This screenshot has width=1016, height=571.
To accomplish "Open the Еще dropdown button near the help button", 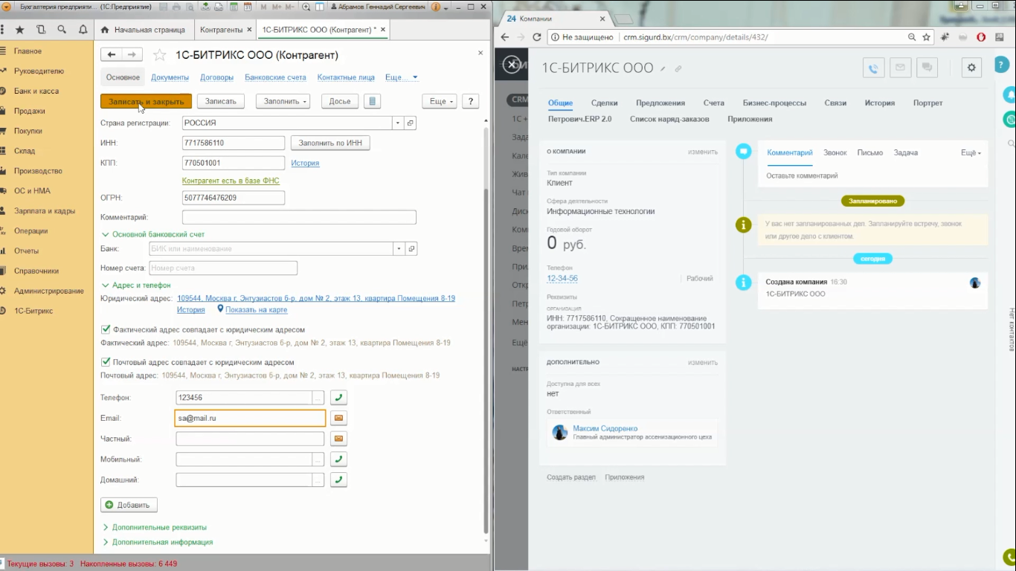I will [439, 101].
